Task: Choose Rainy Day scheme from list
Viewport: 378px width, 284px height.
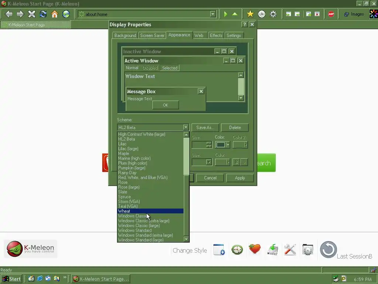Action: pyautogui.click(x=151, y=173)
